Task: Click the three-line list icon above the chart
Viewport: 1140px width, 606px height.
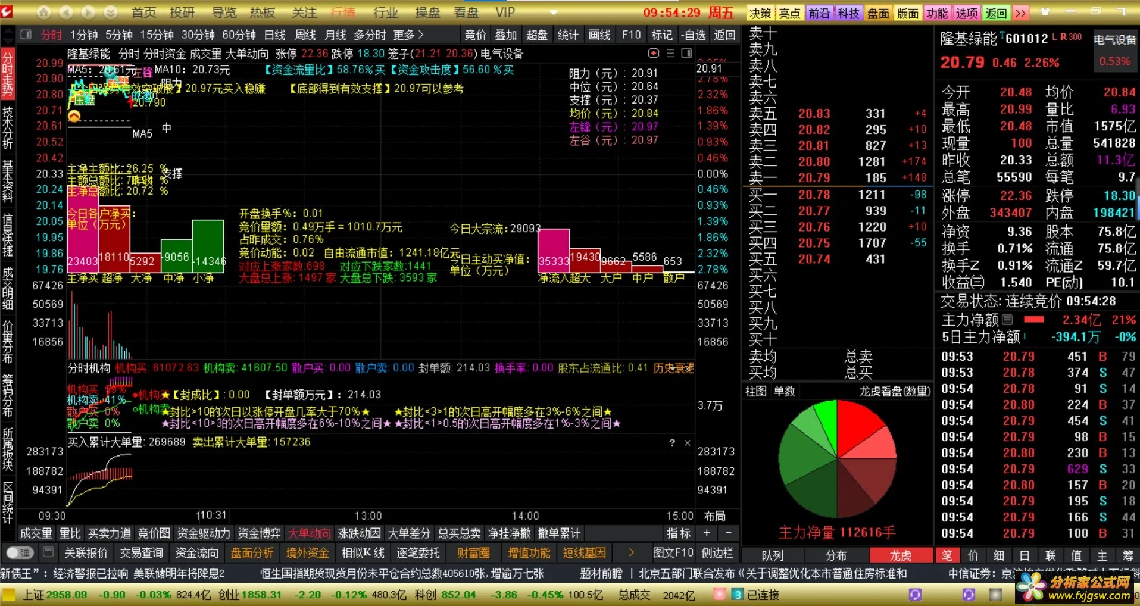Action: tap(670, 54)
